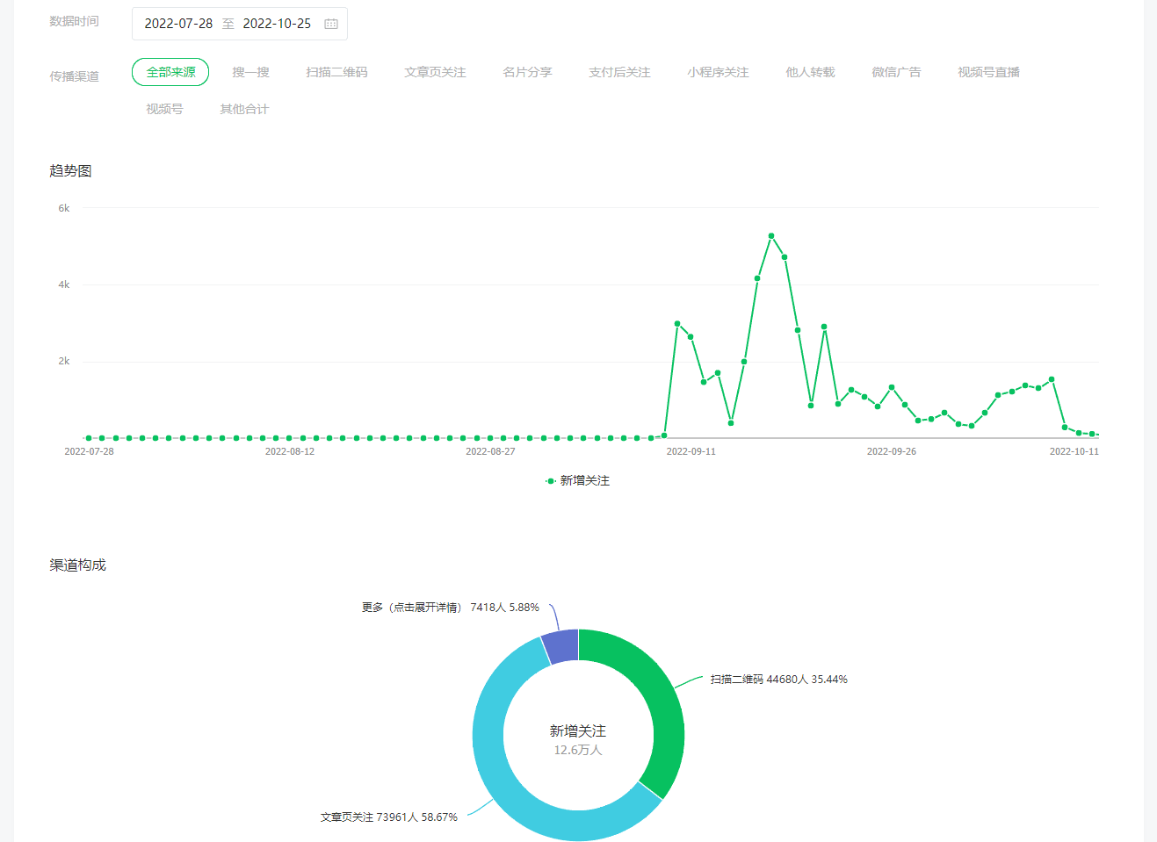Click the 趋势图 section heading
The height and width of the screenshot is (842, 1157).
click(70, 170)
